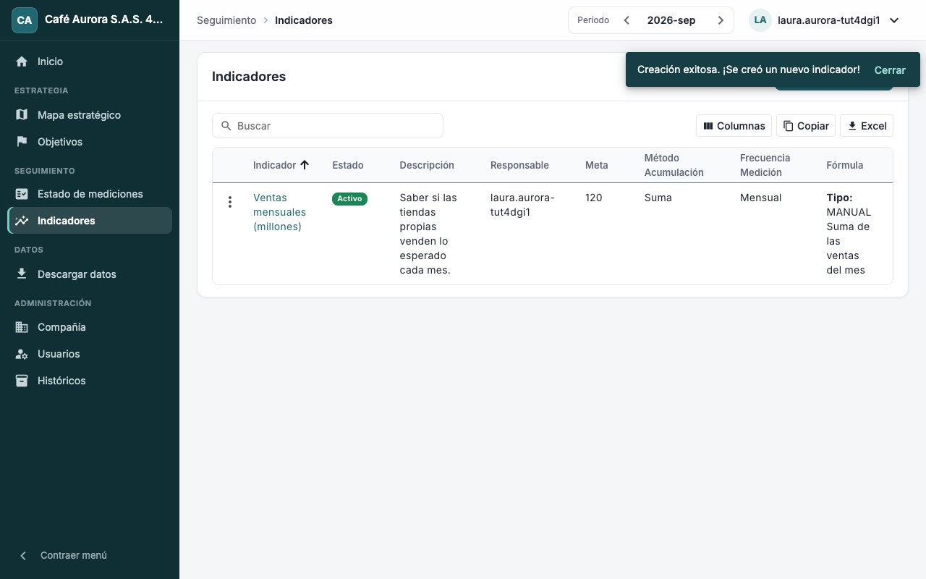926x579 pixels.
Task: Click the 2026-sep period label
Action: tap(671, 20)
